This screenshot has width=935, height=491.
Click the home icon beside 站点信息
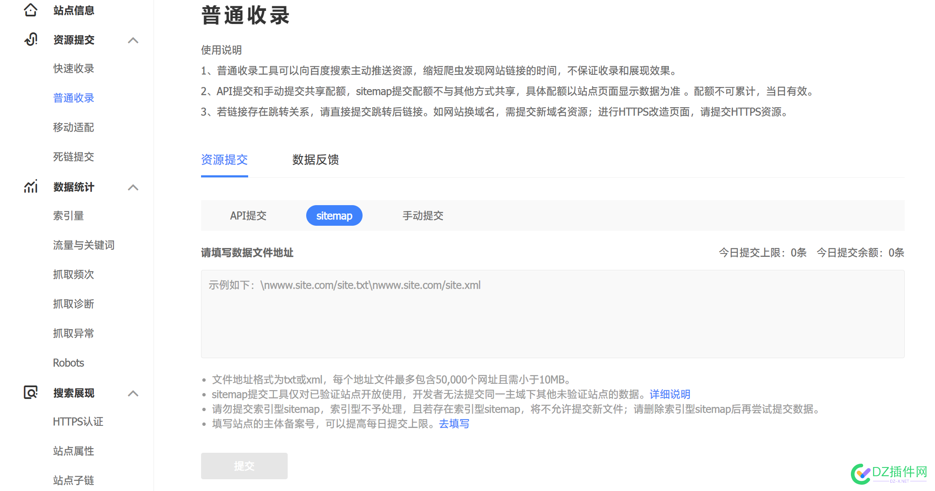(x=31, y=10)
